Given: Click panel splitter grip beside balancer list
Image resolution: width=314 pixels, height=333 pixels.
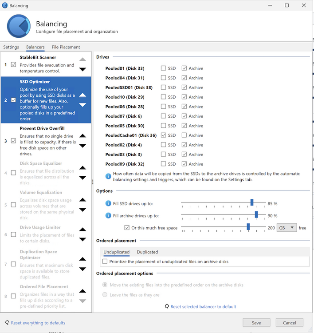Looking at the screenshot, I should point(93,182).
